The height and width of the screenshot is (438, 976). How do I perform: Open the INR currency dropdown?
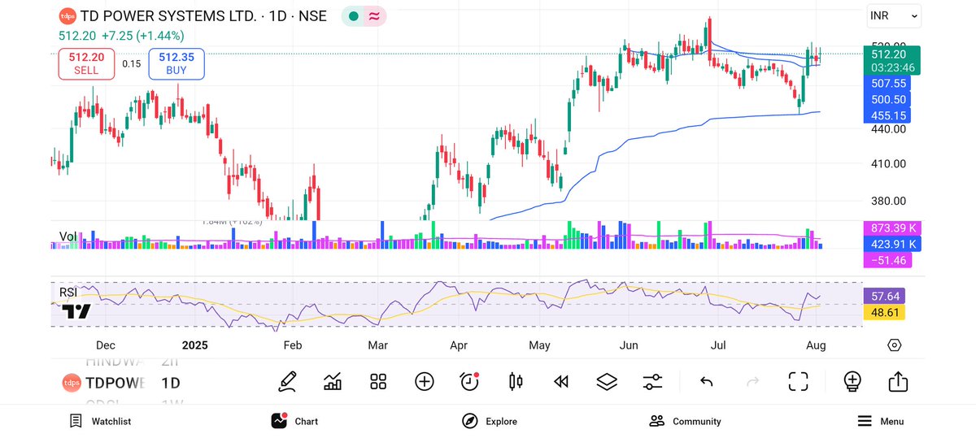tap(893, 15)
